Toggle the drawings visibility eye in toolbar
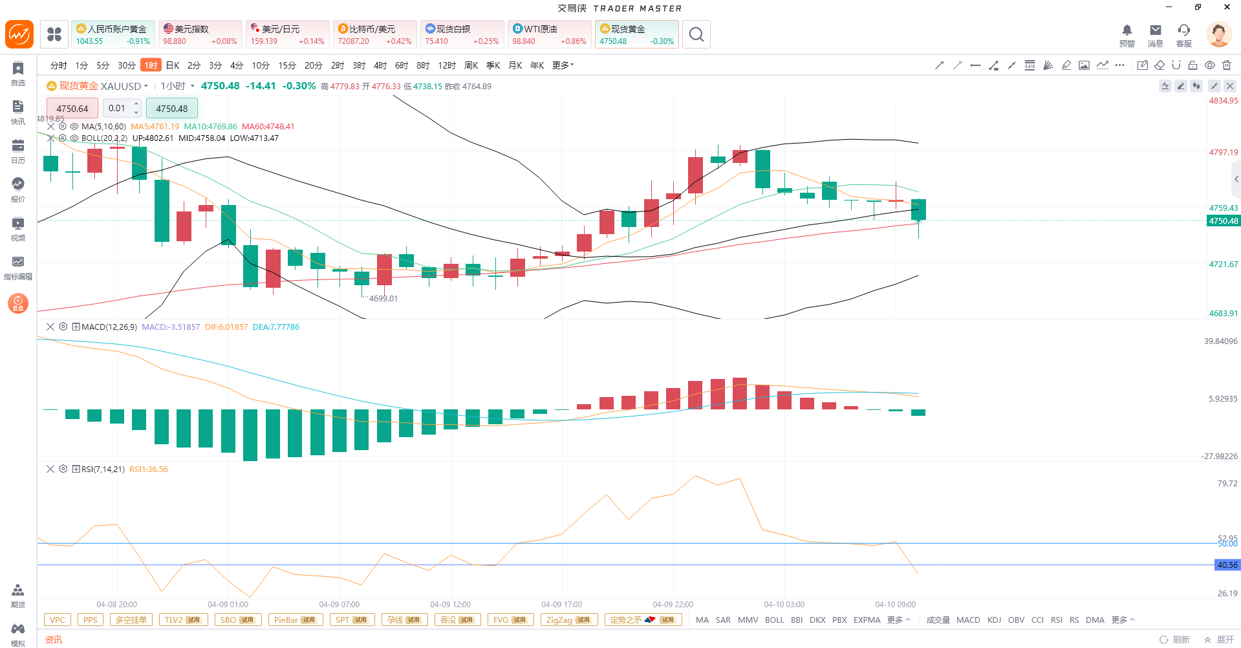Image resolution: width=1241 pixels, height=648 pixels. point(1209,65)
